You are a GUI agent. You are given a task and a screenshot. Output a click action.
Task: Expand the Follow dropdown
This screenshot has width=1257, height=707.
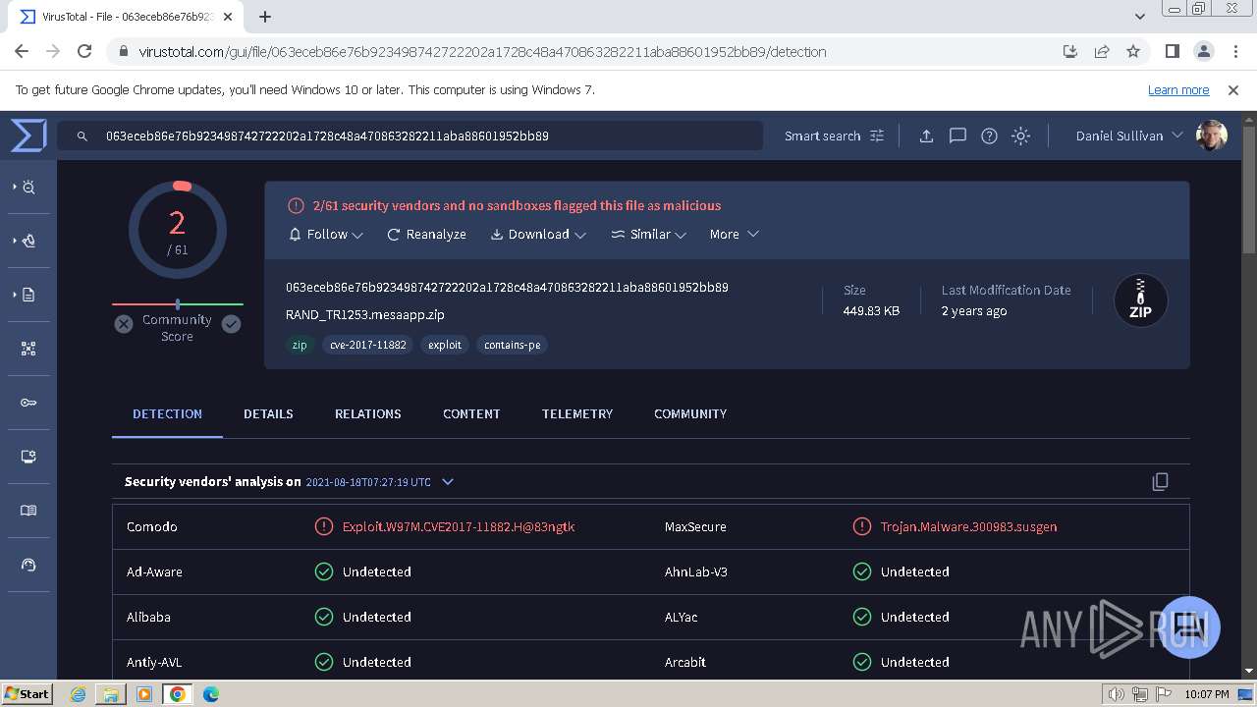click(326, 235)
